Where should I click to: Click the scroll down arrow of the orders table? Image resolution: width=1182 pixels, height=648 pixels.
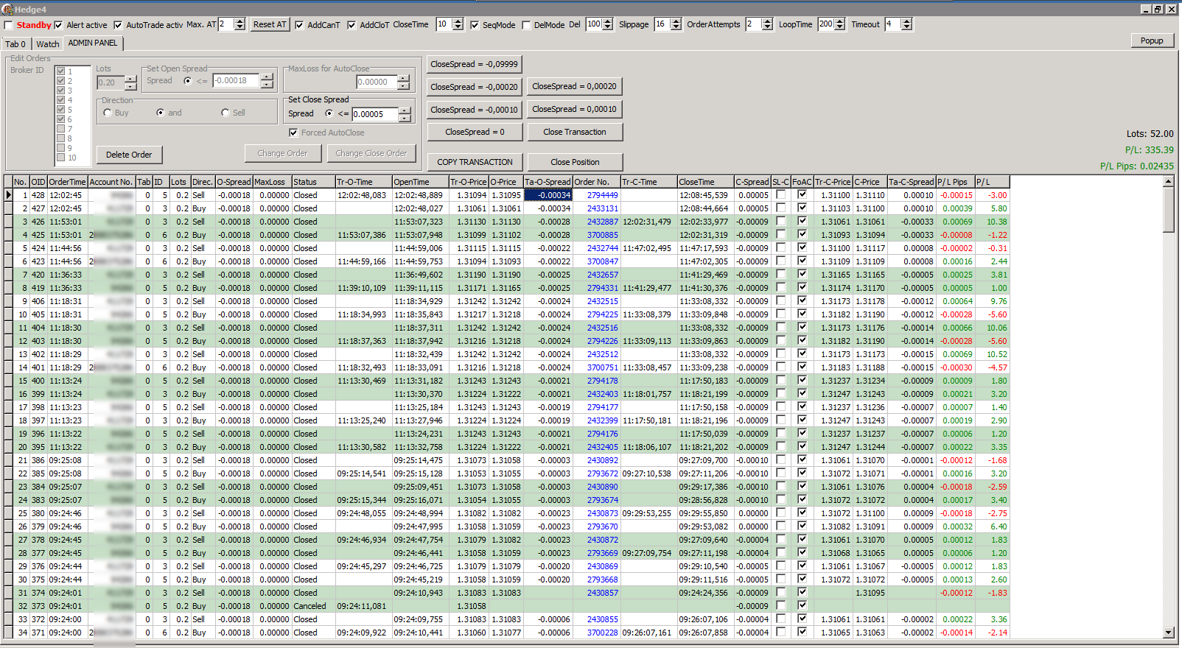(x=1168, y=632)
